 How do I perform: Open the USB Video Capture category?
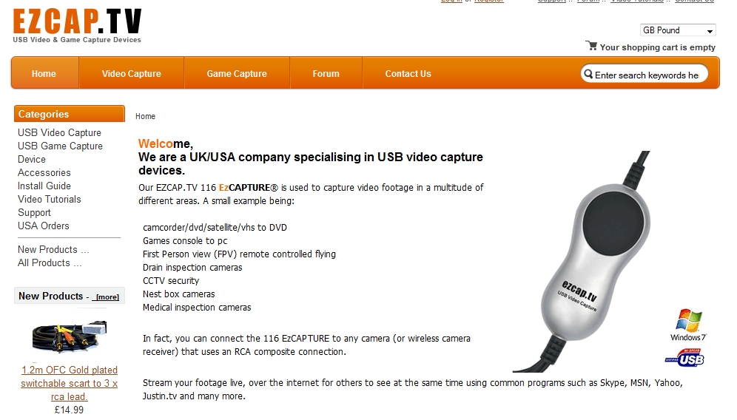(60, 132)
